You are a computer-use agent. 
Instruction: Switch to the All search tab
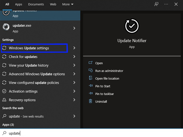coord(7,4)
